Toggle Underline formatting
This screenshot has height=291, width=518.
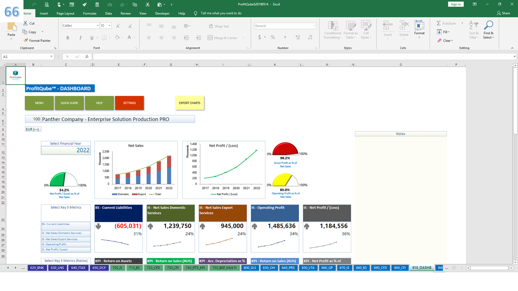(x=92, y=38)
